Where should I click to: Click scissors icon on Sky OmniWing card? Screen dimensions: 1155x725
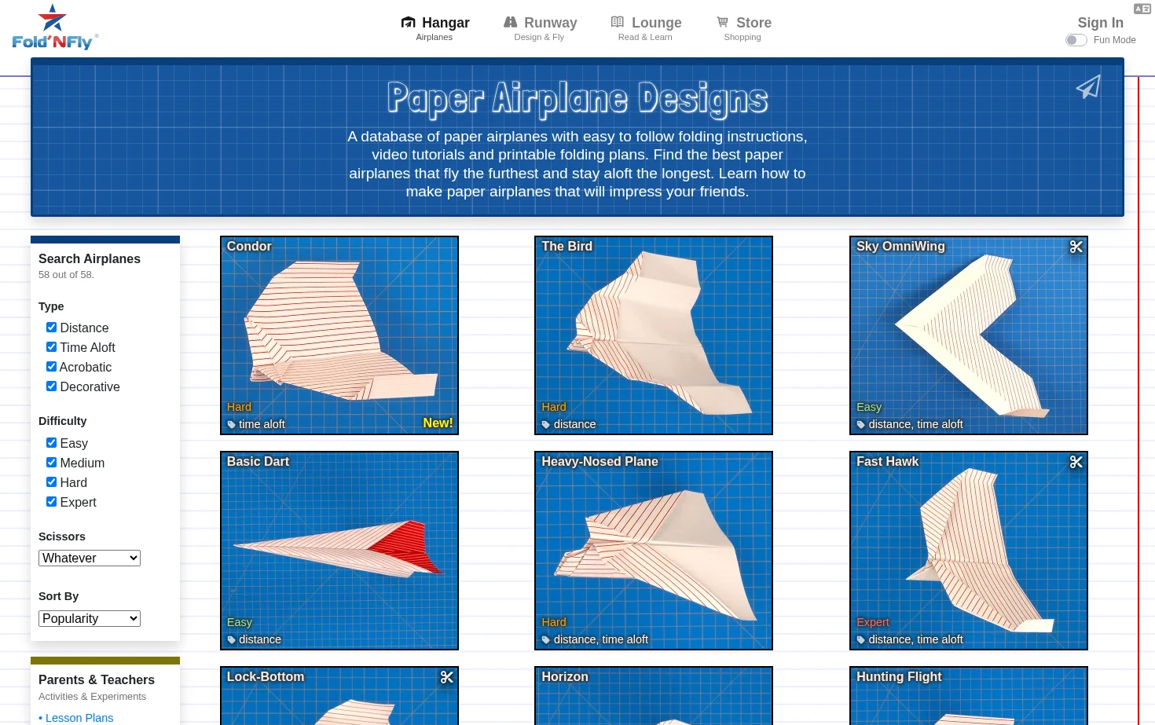tap(1076, 247)
